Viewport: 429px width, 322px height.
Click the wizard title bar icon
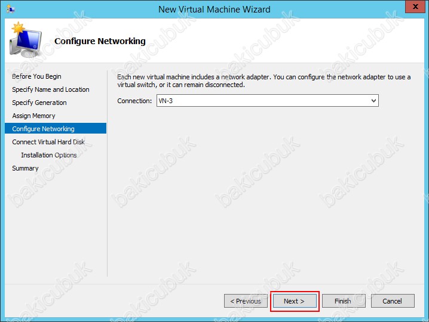pos(10,9)
